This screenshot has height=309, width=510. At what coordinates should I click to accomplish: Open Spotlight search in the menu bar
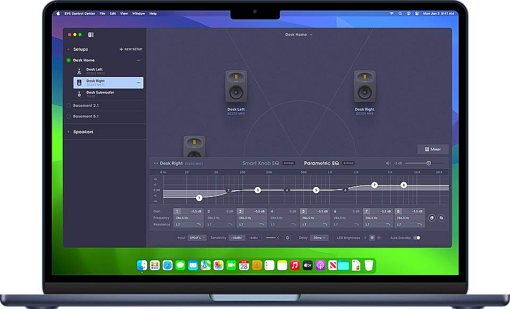(400, 13)
